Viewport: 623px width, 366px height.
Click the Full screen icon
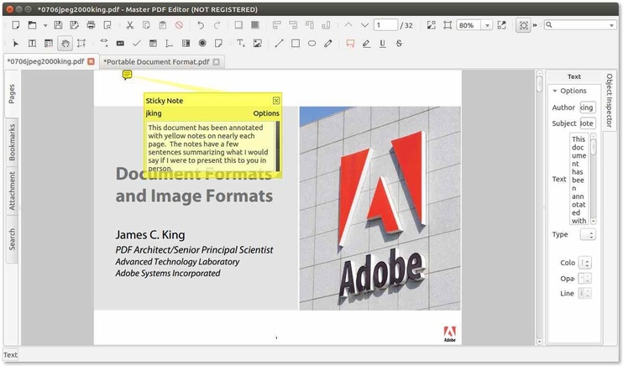(502, 25)
